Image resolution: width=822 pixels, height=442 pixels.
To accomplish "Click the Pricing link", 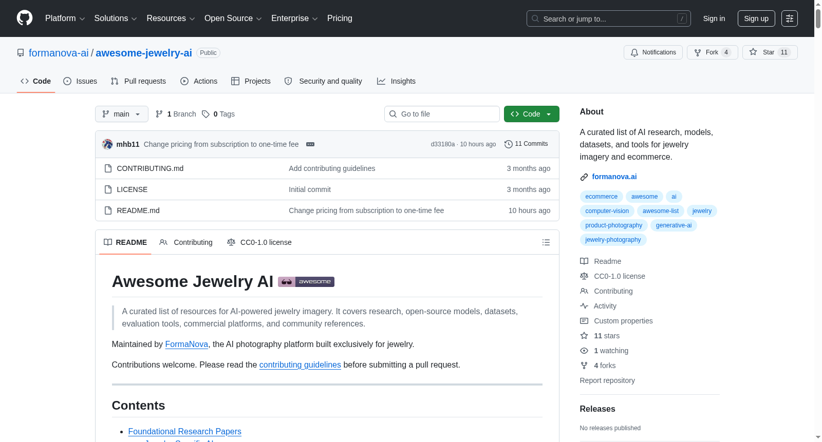I will (x=340, y=18).
